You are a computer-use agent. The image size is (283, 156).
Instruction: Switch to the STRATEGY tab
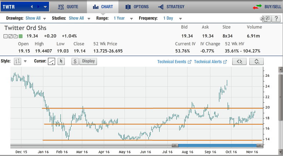171,7
